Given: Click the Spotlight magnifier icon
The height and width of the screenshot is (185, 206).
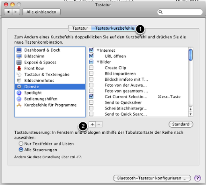Looking at the screenshot, I should pyautogui.click(x=19, y=93).
